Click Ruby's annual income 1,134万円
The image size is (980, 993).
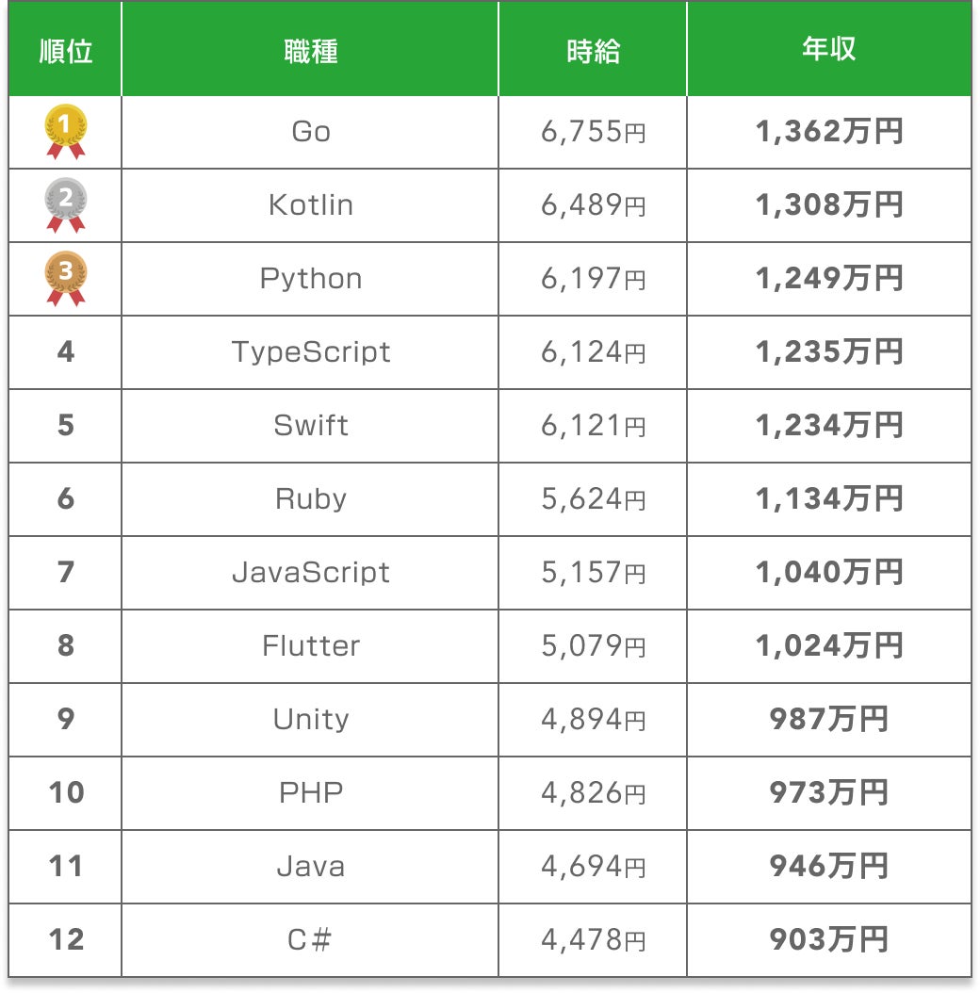pos(828,499)
